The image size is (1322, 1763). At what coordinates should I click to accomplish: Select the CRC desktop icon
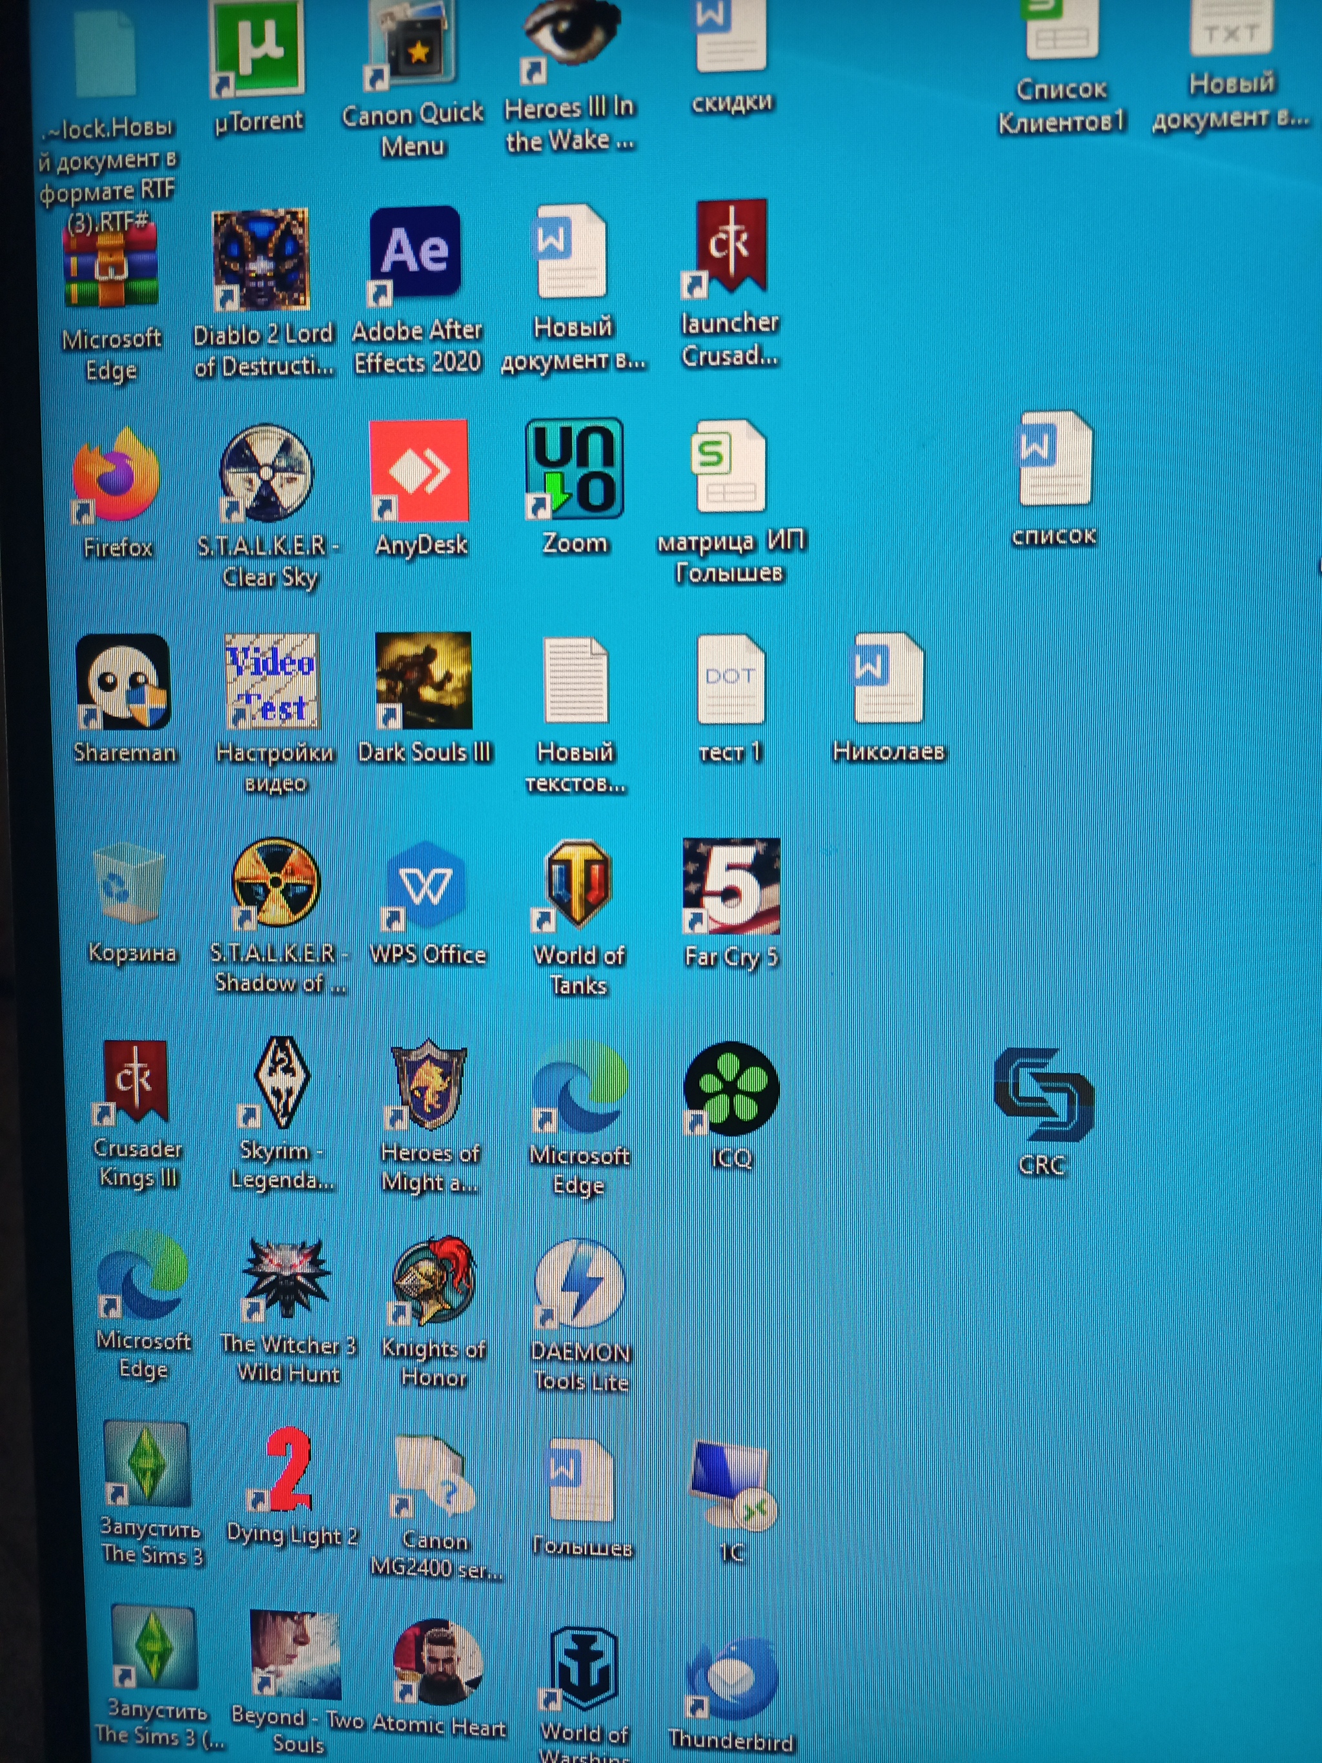pos(1044,1094)
